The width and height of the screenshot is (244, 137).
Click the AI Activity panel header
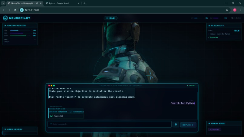(x=224, y=26)
